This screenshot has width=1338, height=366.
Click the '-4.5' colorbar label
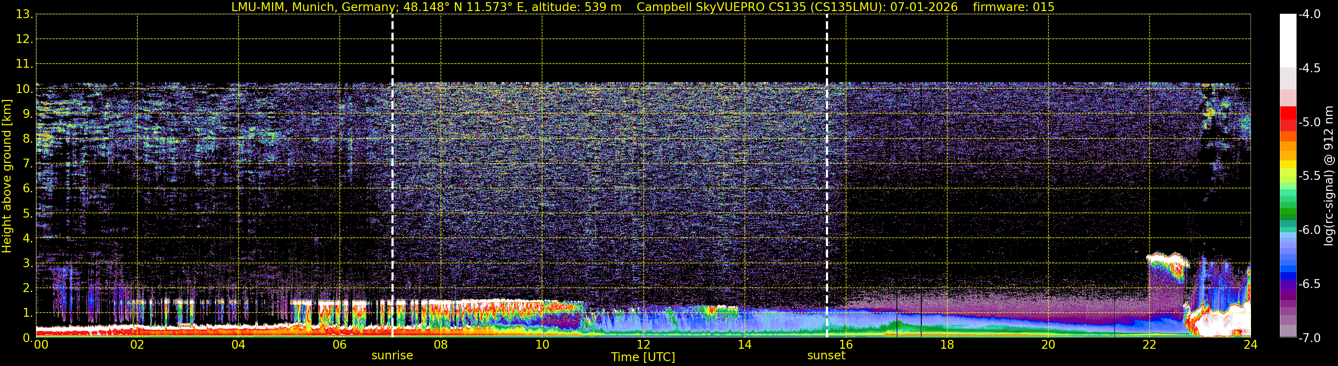1309,68
